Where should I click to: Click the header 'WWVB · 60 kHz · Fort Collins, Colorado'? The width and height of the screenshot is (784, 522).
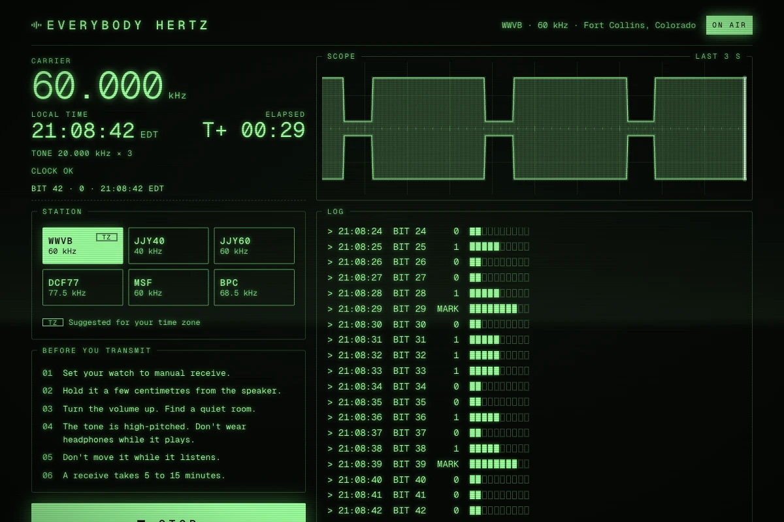pyautogui.click(x=598, y=25)
